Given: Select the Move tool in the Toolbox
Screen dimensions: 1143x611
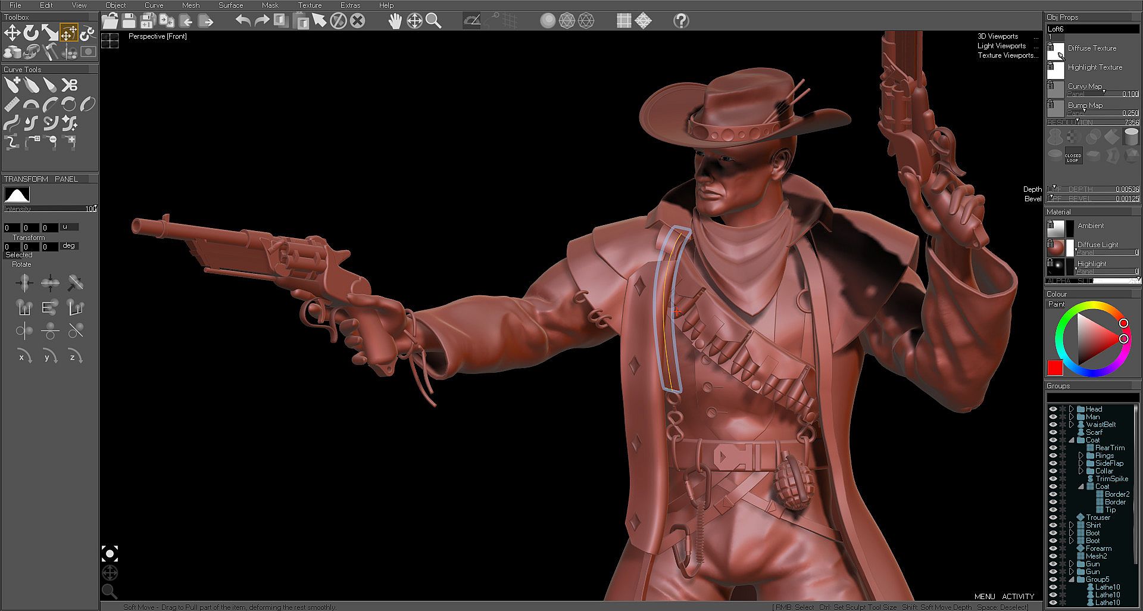Looking at the screenshot, I should 12,33.
